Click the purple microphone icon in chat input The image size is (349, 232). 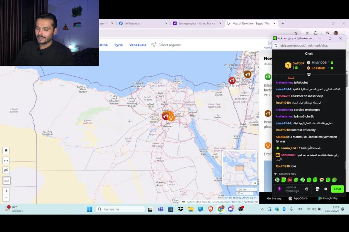point(279,189)
